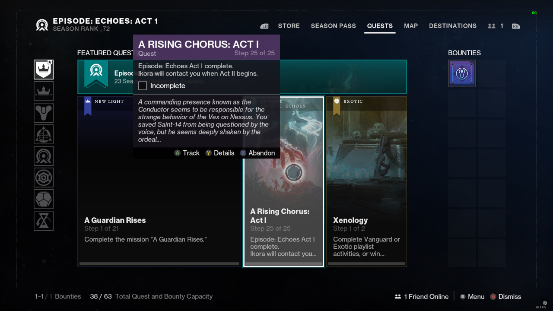Open the Xenology exotic quest card

click(x=366, y=181)
